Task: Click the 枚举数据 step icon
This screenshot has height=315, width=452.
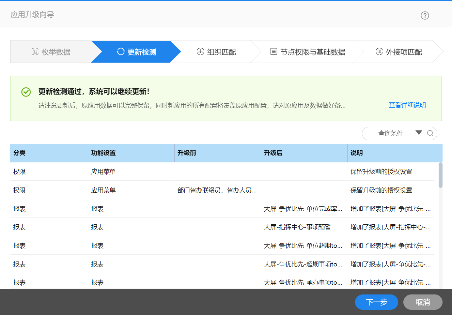Action: tap(35, 52)
